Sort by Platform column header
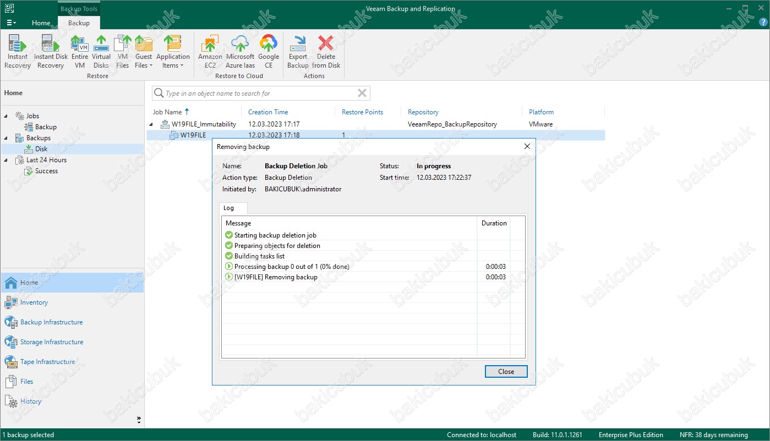 (541, 112)
